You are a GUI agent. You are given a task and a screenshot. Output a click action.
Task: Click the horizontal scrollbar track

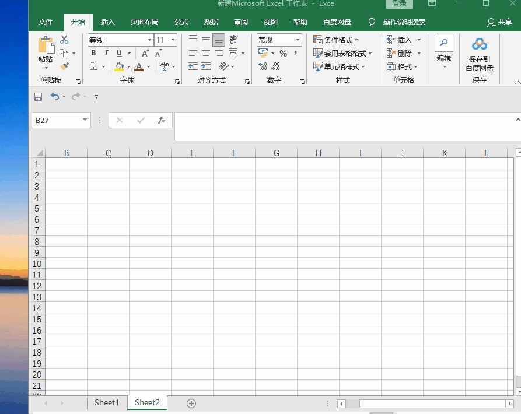(425, 404)
